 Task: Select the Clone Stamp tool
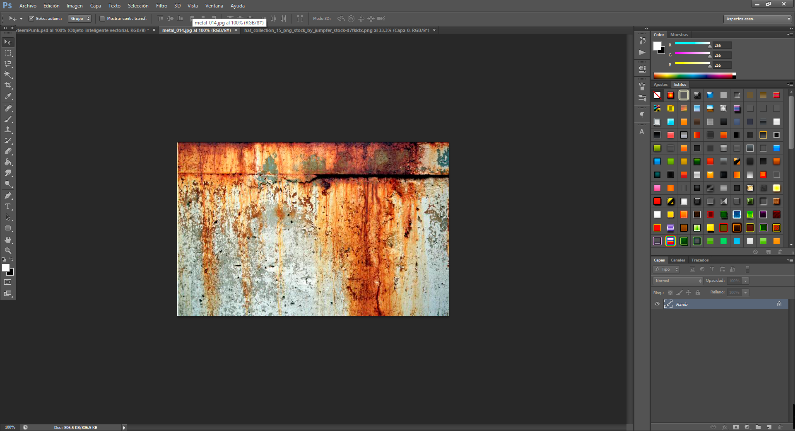(8, 130)
